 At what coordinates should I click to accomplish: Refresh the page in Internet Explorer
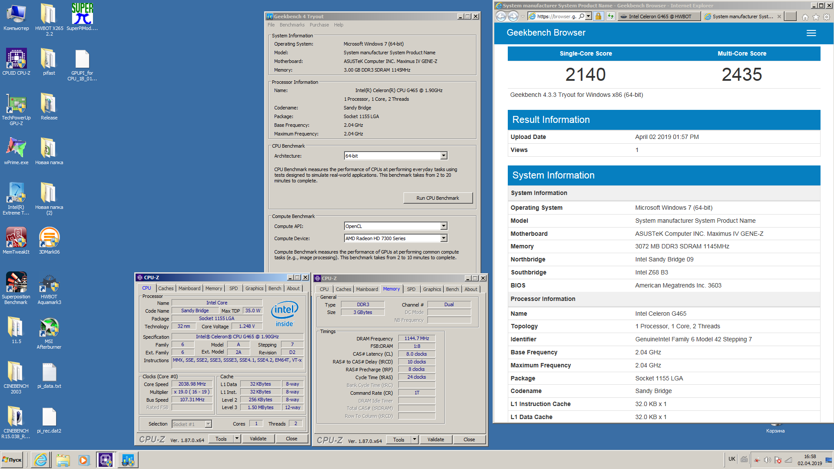click(611, 17)
